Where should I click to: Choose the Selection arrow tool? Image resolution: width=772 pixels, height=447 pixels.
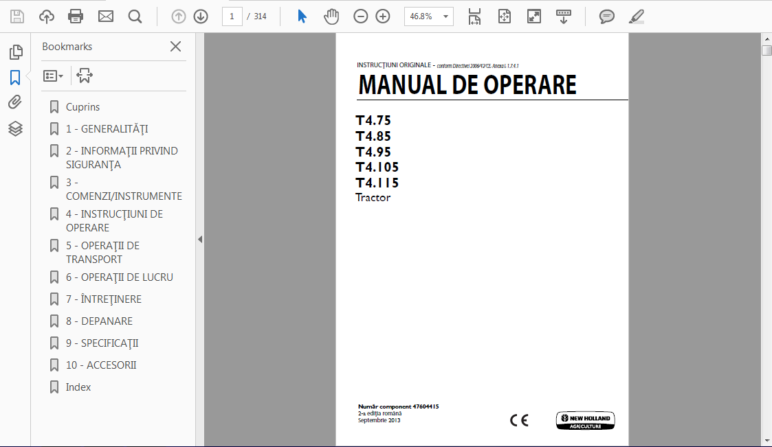(x=302, y=16)
